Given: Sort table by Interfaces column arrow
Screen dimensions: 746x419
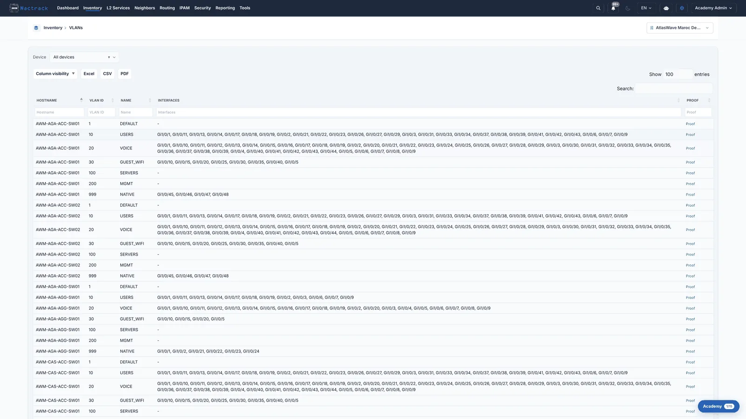Looking at the screenshot, I should (678, 101).
